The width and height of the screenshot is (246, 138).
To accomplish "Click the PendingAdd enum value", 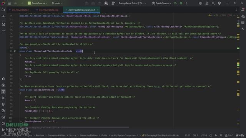I will click(x=31, y=111).
